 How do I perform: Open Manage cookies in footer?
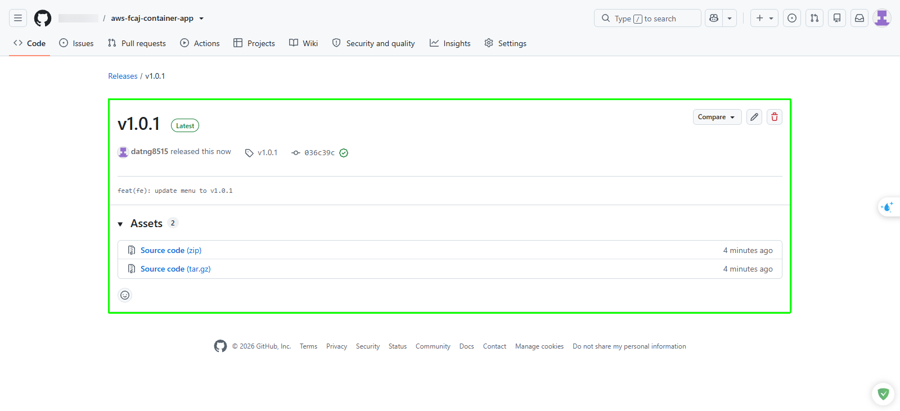click(x=539, y=346)
